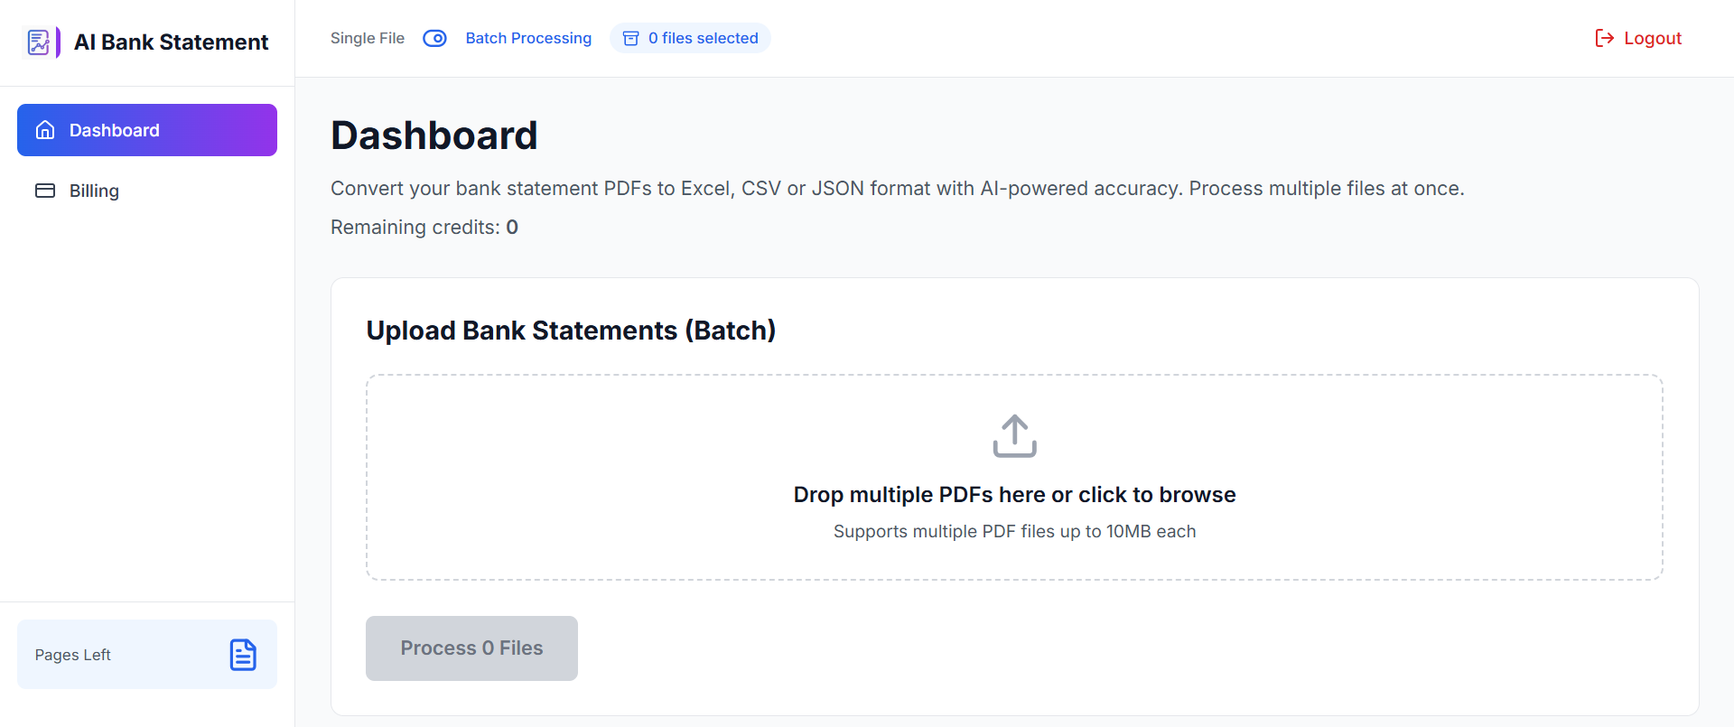The height and width of the screenshot is (727, 1734).
Task: Click the home icon in Dashboard item
Action: pos(45,130)
